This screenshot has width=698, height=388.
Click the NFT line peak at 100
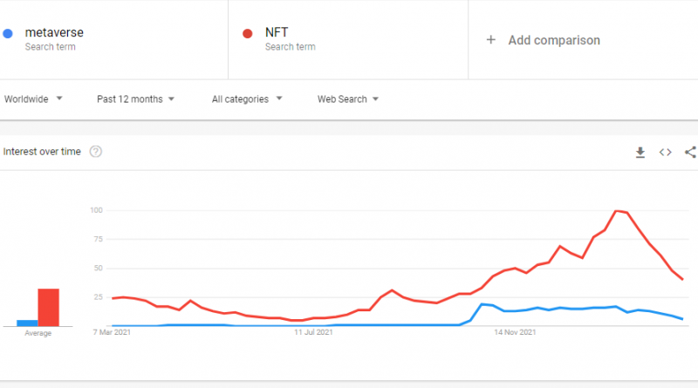pos(617,211)
